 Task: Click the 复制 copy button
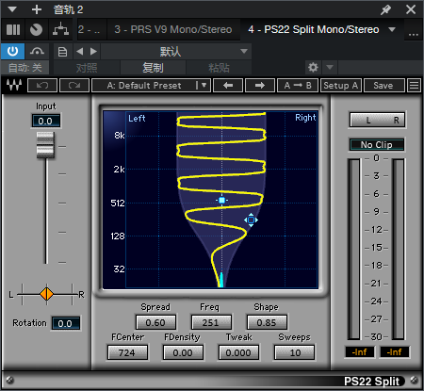153,68
